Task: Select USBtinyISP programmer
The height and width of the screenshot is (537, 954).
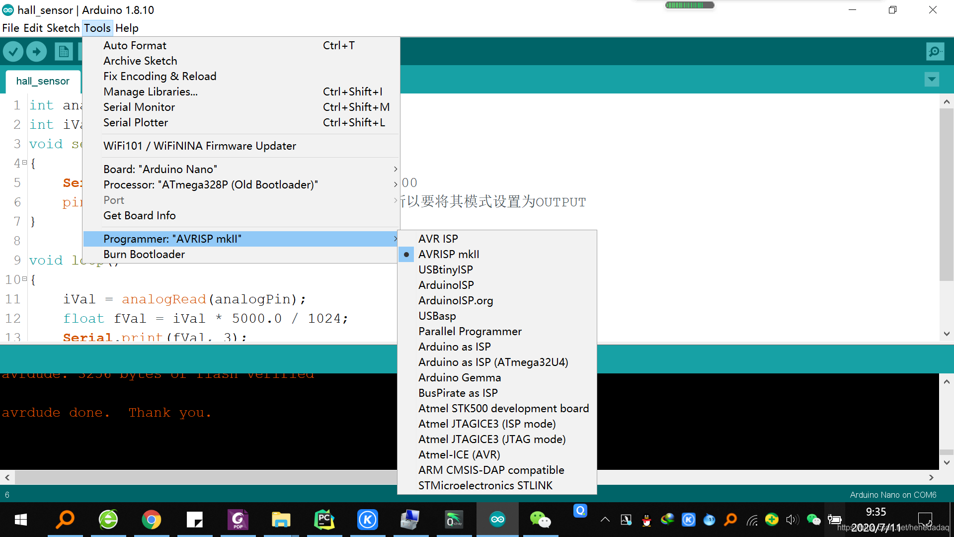Action: coord(445,269)
